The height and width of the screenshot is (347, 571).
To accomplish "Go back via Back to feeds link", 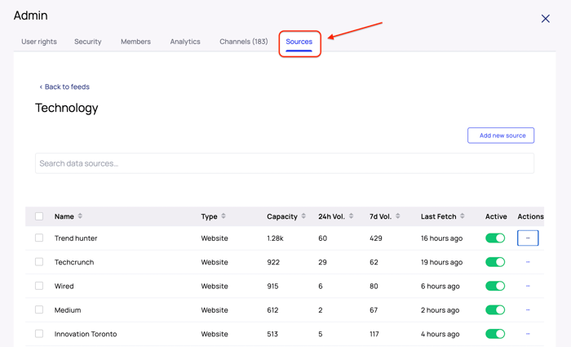I will click(x=64, y=87).
